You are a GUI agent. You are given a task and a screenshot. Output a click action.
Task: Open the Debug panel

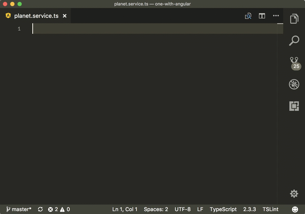tap(294, 84)
